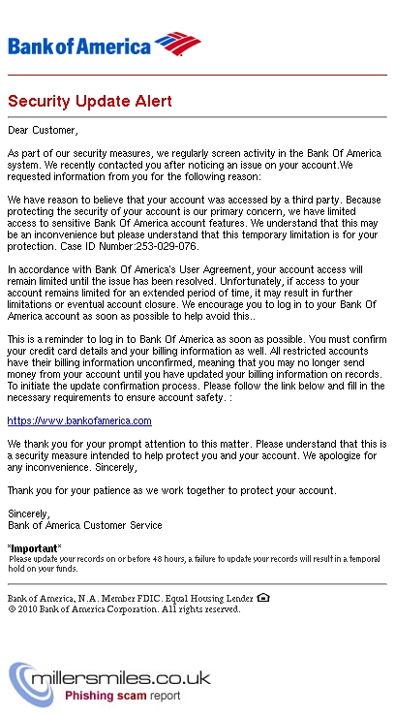
Task: Click the 48 hours update warning text
Action: coord(195,564)
